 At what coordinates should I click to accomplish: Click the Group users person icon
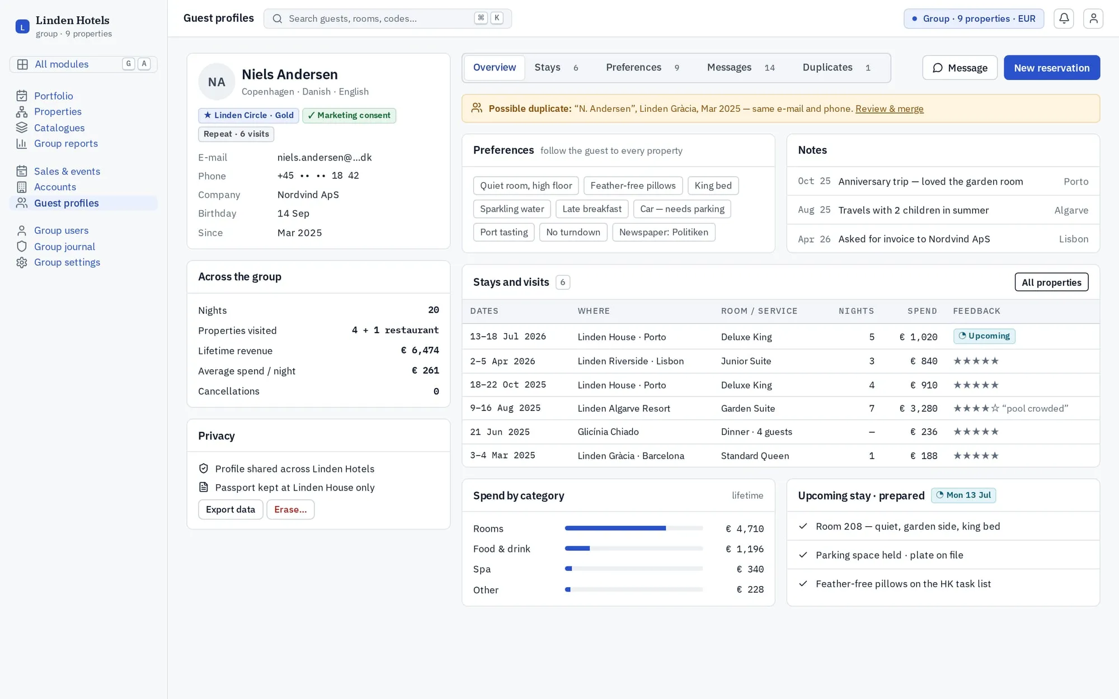point(22,230)
